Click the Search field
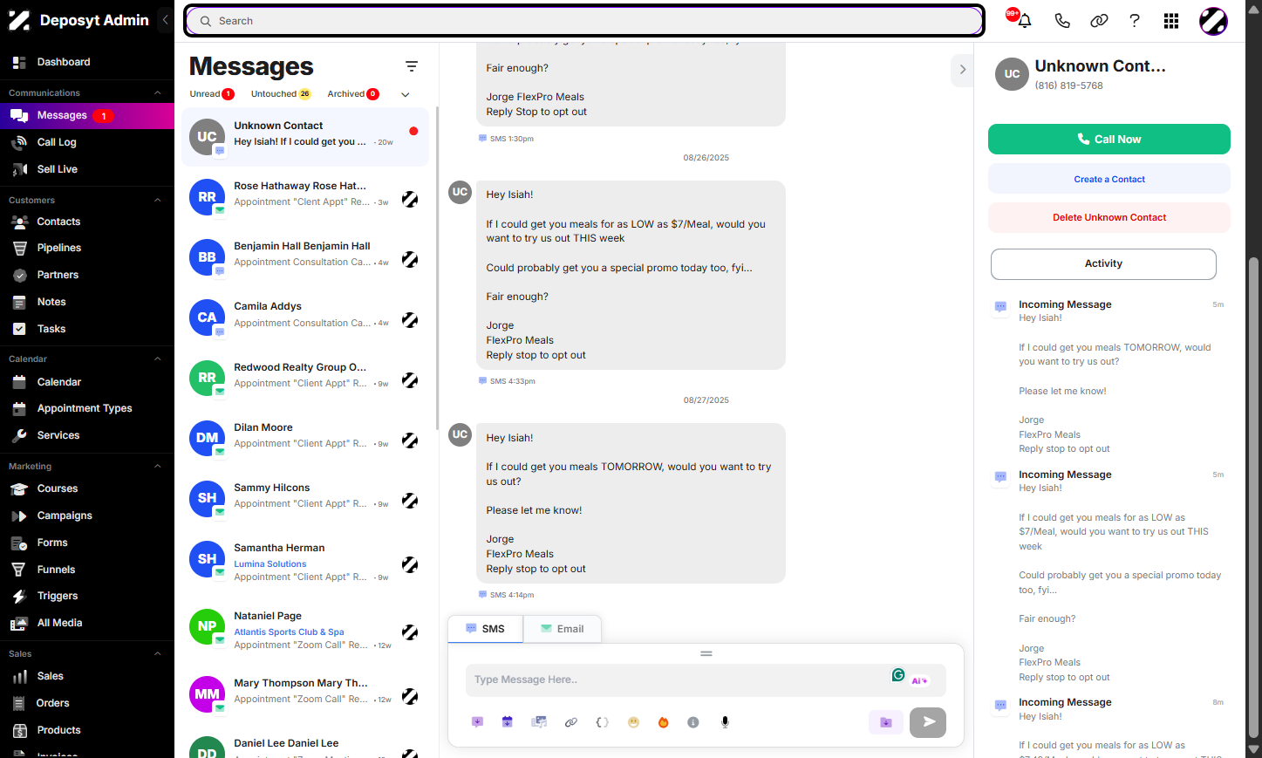This screenshot has height=758, width=1262. pos(584,21)
